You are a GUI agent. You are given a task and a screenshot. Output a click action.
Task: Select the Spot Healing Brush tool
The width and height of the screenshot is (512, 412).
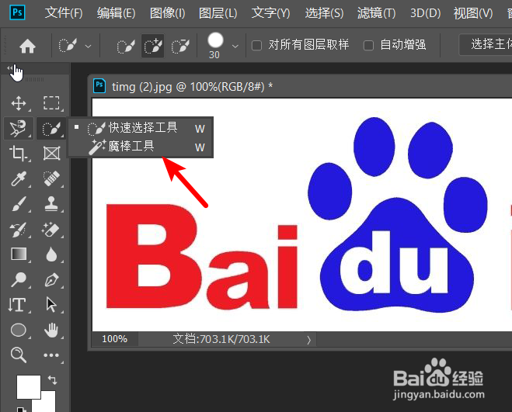(51, 178)
